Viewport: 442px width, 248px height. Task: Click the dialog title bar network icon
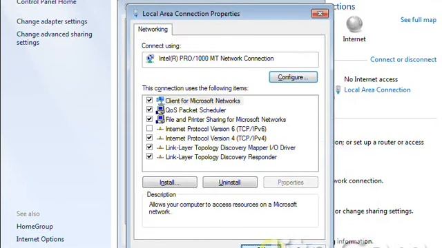pyautogui.click(x=136, y=14)
